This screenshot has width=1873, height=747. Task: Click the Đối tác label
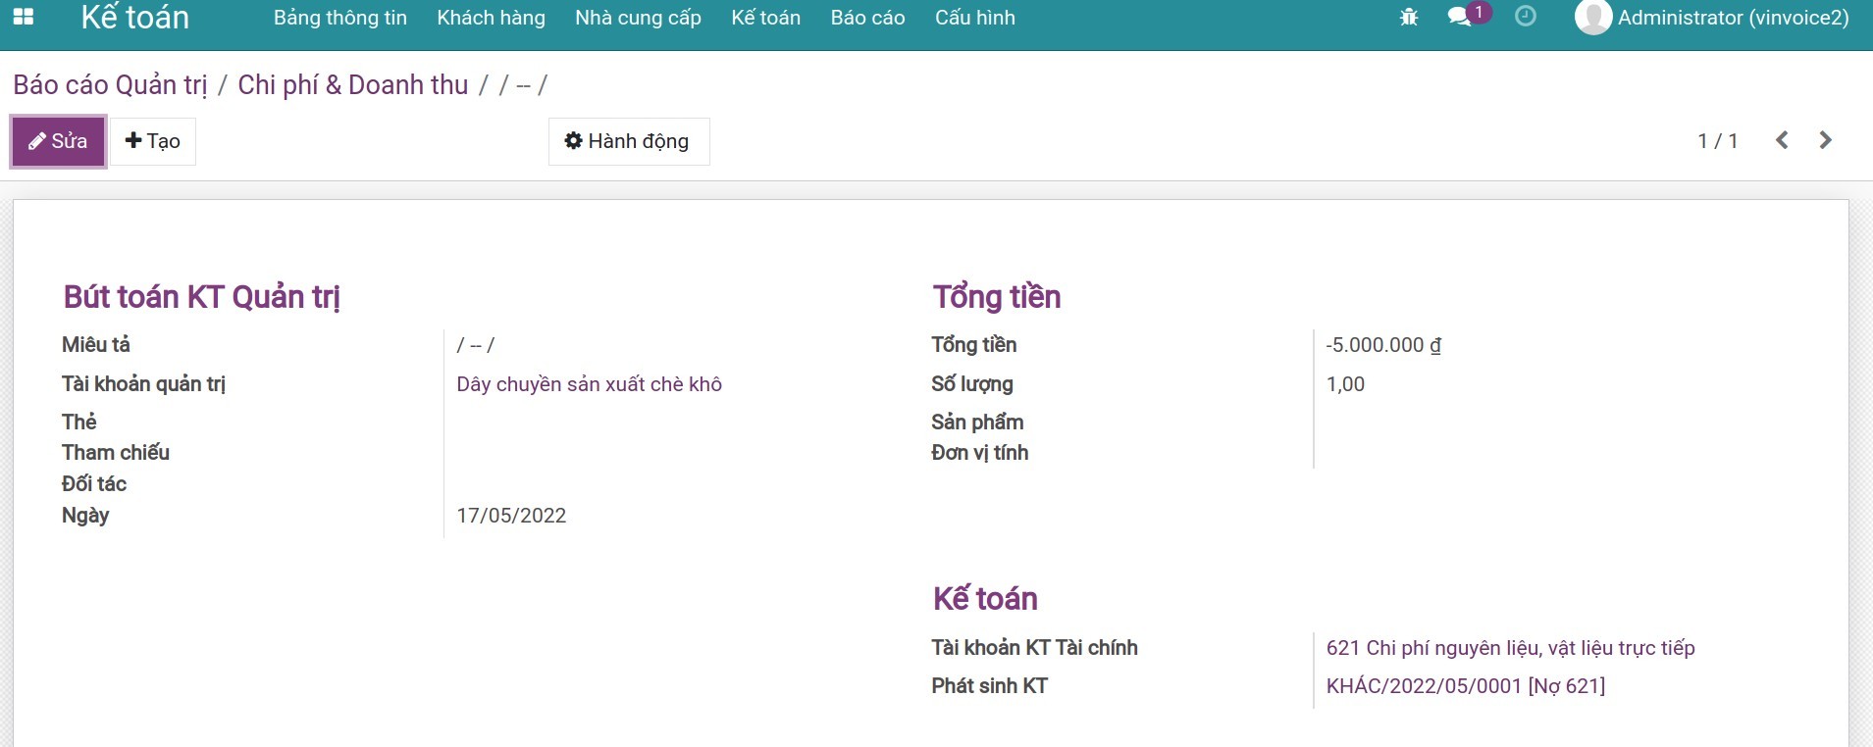tap(94, 484)
